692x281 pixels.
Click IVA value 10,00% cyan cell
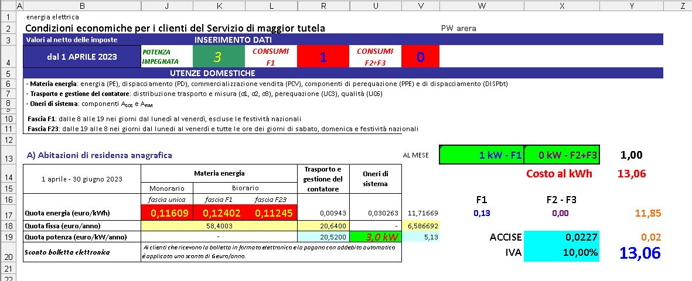pyautogui.click(x=562, y=252)
